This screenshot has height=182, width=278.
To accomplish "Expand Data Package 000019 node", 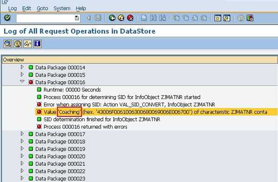I will (22, 149).
